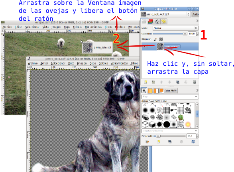The width and height of the screenshot is (234, 172).
Task: Click the edit brush icon
Action: pos(147,141)
